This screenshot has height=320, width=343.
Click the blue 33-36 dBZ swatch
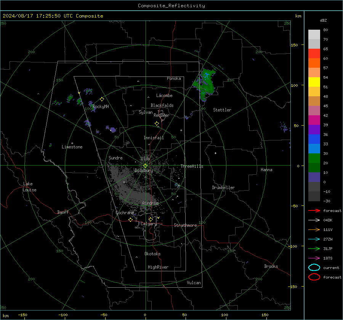pos(314,139)
